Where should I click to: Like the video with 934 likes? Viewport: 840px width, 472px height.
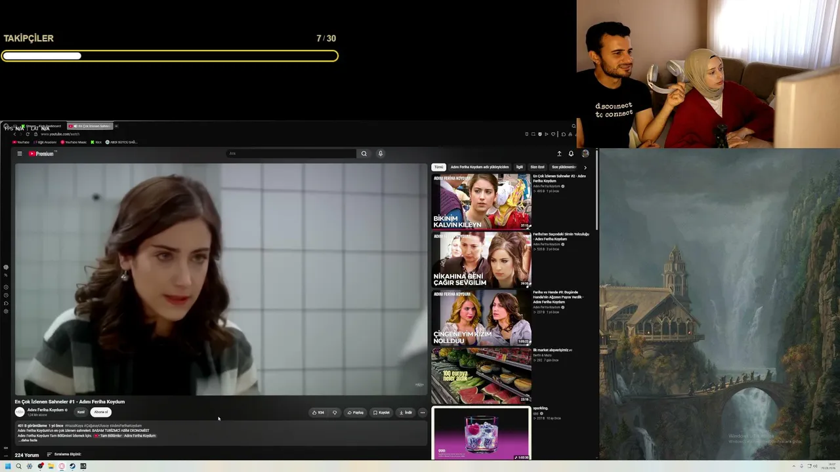pos(318,412)
